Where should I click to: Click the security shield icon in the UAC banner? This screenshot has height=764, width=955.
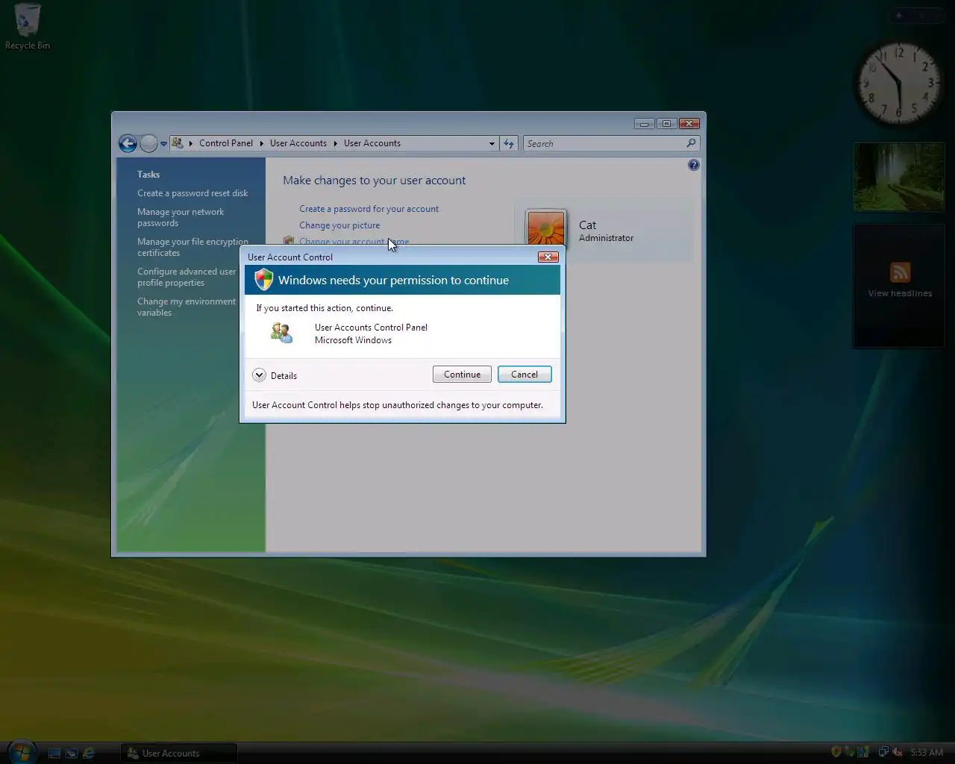(x=263, y=280)
